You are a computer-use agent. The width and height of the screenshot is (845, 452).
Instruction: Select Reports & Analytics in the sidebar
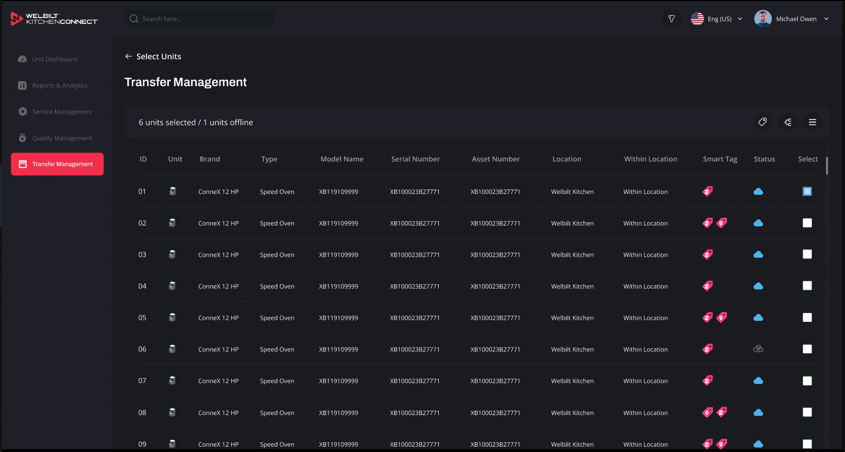point(59,85)
